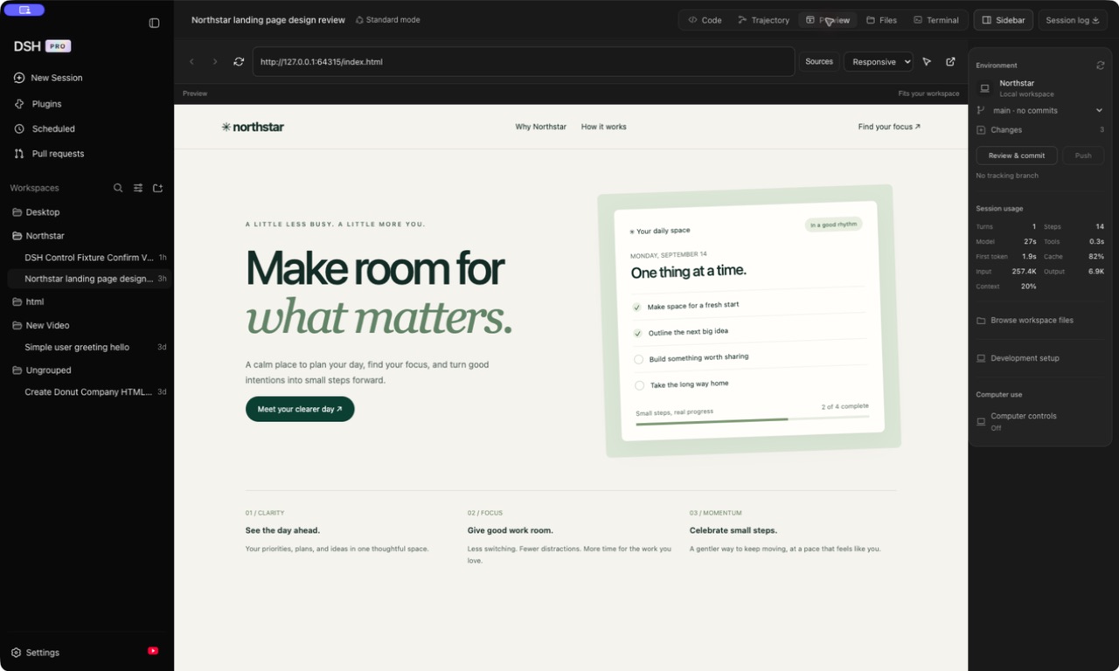The image size is (1119, 671).
Task: Open Plugins via the puzzle icon
Action: pyautogui.click(x=19, y=104)
